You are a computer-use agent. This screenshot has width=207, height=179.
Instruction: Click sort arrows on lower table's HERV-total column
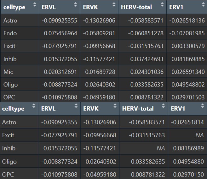tap(163, 106)
